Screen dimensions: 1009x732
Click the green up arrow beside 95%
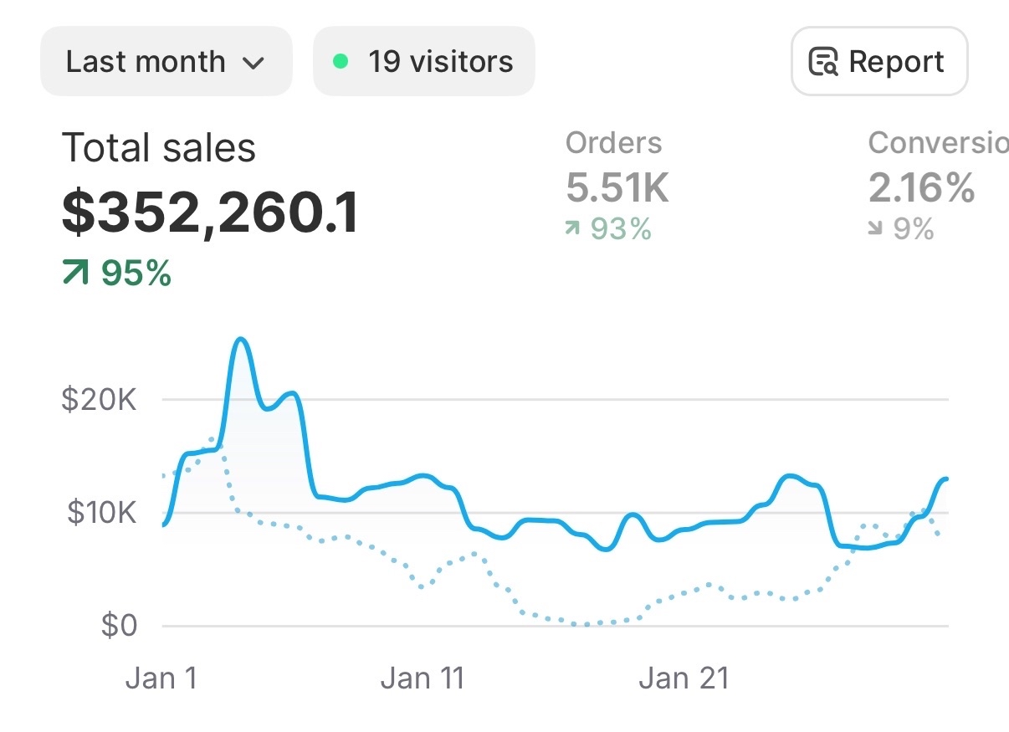coord(75,273)
